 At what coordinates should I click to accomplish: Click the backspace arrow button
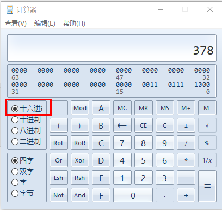[122, 125]
